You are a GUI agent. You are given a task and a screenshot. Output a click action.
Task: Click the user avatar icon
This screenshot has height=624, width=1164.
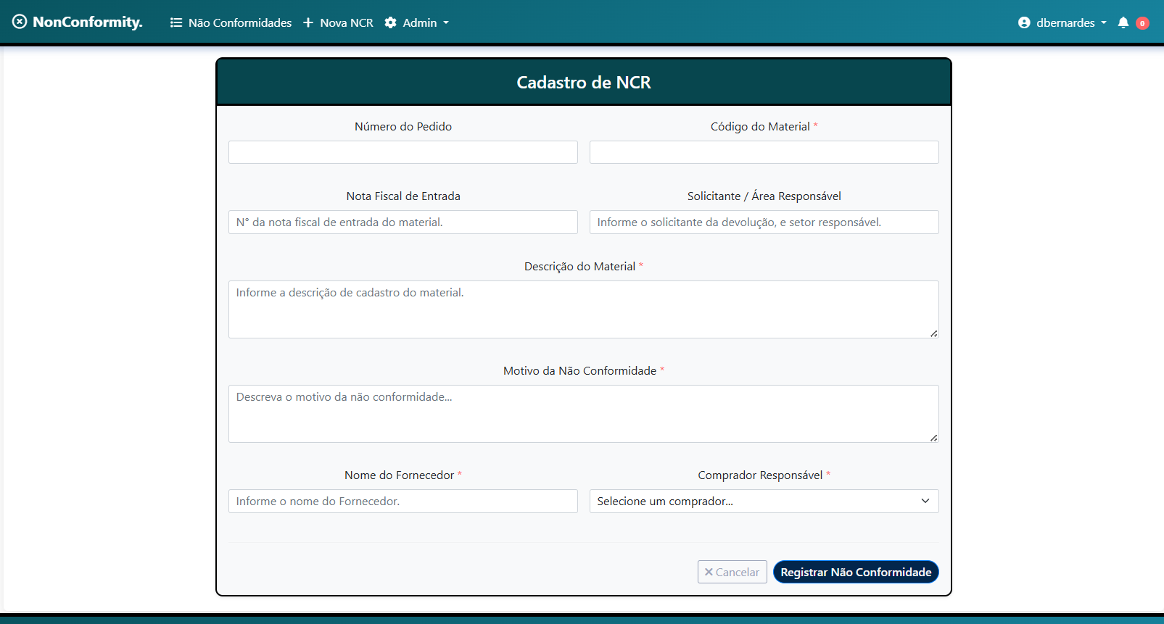pos(1024,22)
